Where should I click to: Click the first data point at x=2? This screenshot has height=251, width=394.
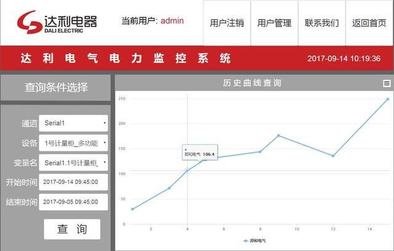132,209
